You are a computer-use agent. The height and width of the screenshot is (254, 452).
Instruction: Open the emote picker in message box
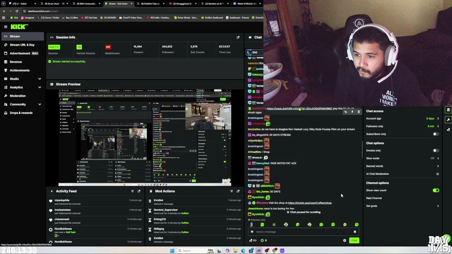coord(355,232)
